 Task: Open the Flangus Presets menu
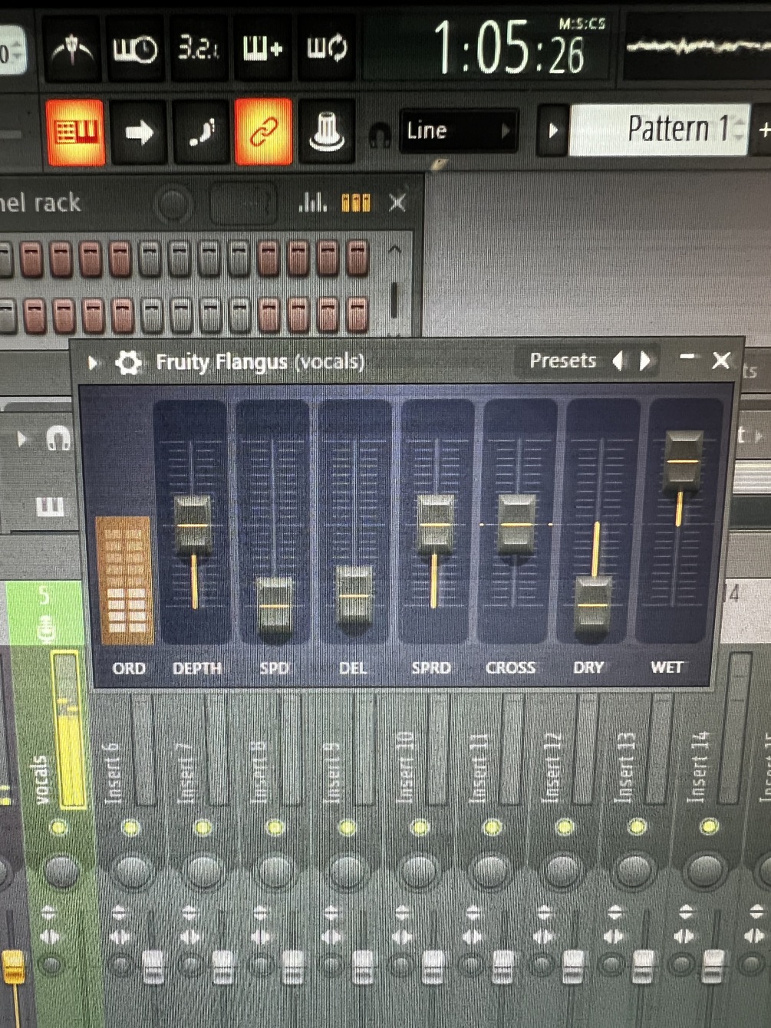pyautogui.click(x=562, y=361)
